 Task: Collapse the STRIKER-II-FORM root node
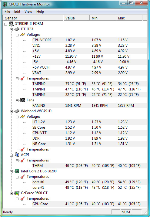(5, 24)
